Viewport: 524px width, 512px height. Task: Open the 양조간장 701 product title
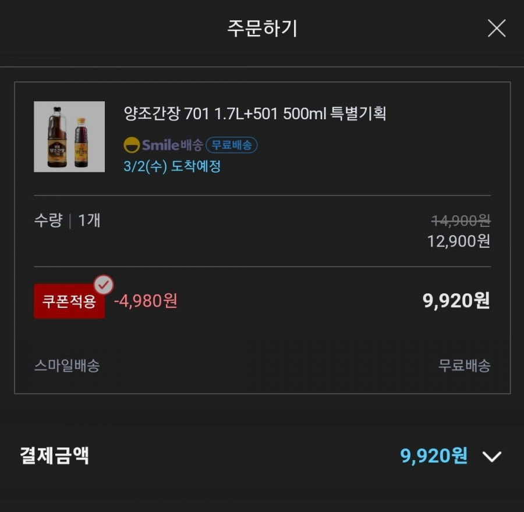255,113
